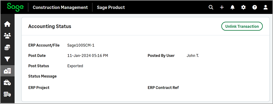Open notifications bell icon

pyautogui.click(x=233, y=7)
